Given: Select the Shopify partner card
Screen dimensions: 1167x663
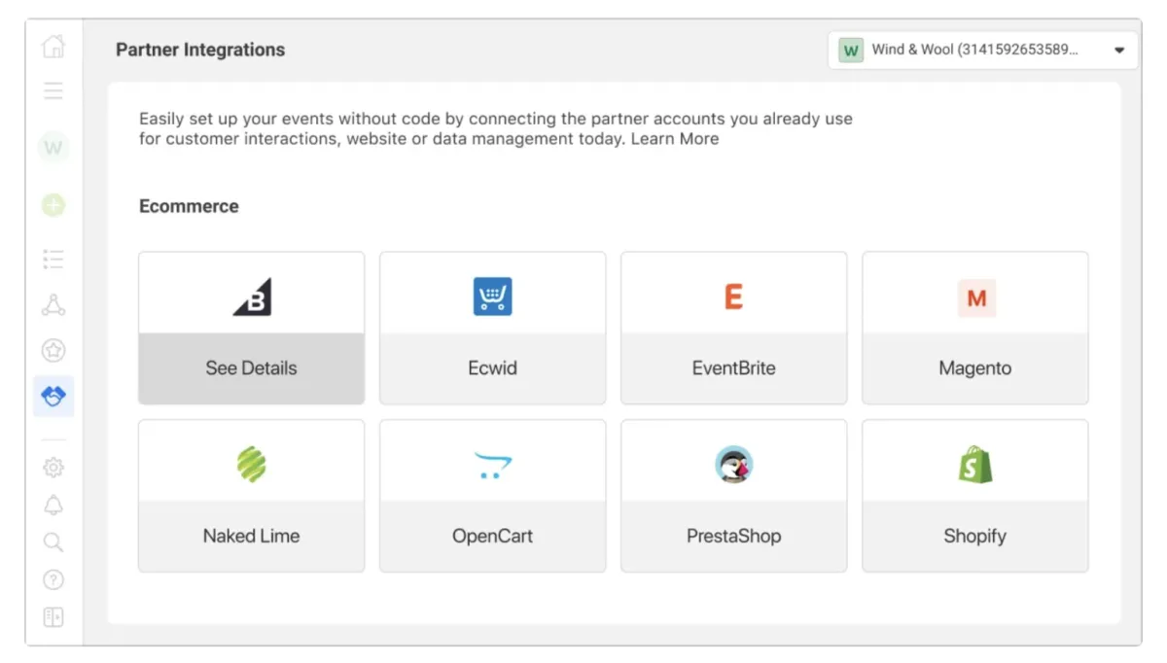Looking at the screenshot, I should 975,496.
